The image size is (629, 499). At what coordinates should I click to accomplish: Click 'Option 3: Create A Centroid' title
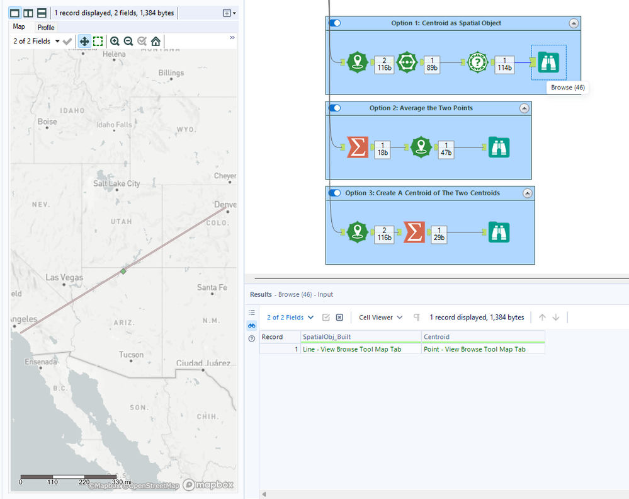422,193
